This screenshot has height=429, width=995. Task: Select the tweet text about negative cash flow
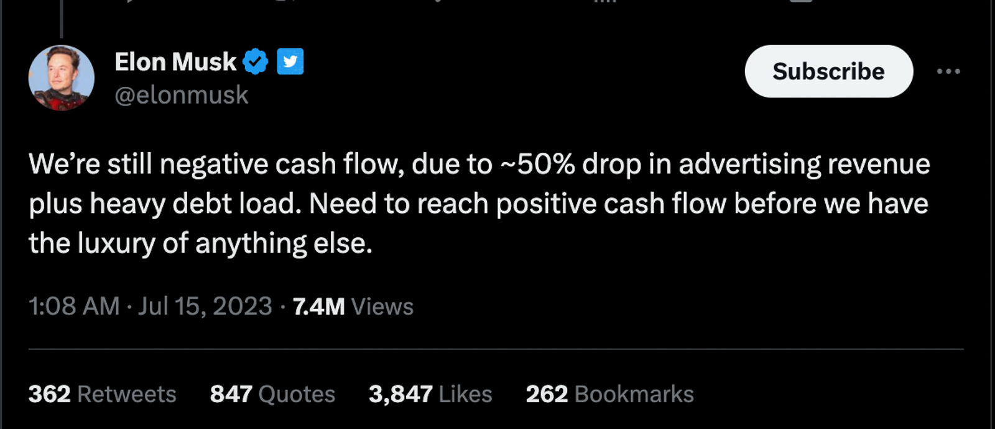(479, 204)
